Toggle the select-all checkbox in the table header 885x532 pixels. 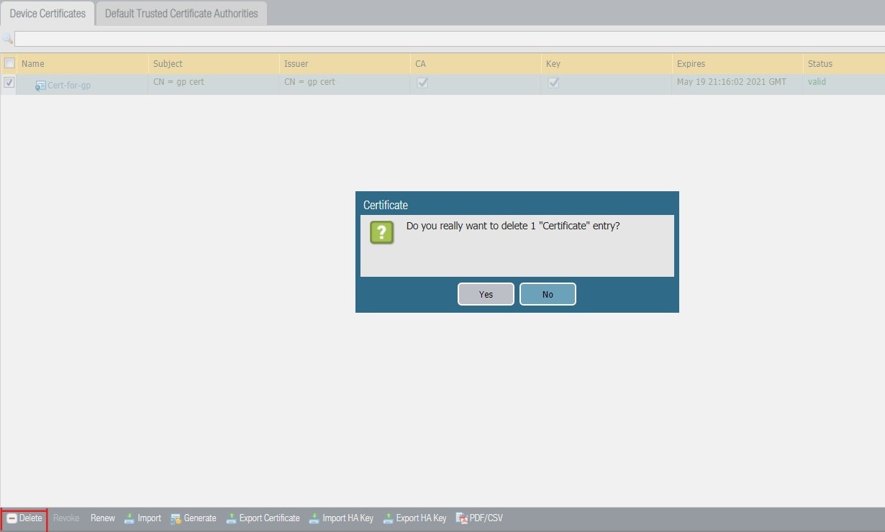pyautogui.click(x=9, y=63)
